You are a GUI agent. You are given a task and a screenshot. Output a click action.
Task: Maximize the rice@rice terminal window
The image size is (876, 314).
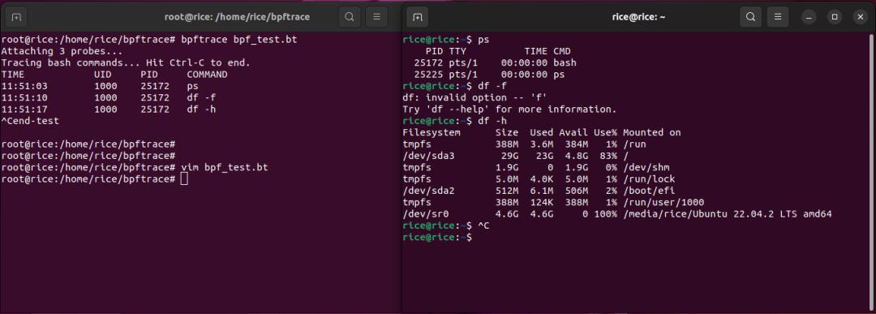[x=835, y=17]
